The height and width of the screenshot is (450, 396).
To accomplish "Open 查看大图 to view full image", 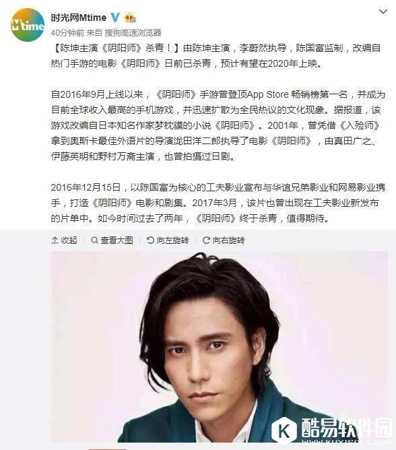I will (112, 240).
